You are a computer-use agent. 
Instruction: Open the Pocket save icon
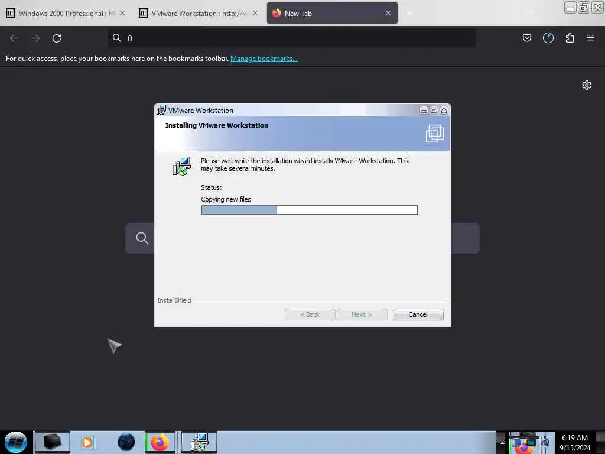coord(526,38)
